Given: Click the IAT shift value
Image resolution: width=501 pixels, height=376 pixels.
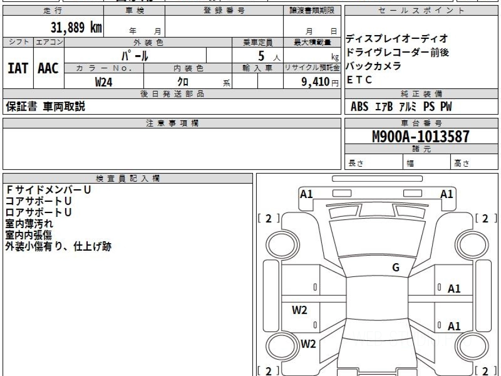Looking at the screenshot, I should [x=18, y=68].
